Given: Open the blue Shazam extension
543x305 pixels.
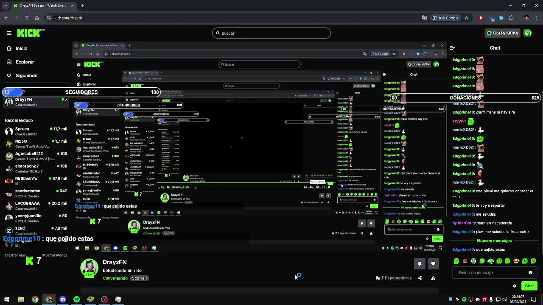Looking at the screenshot, I should pos(501,18).
